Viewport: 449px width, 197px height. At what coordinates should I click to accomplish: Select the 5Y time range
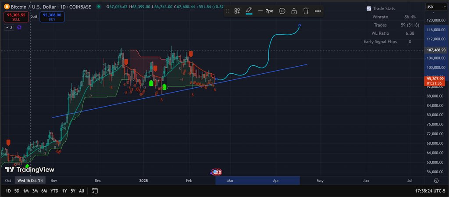(x=73, y=191)
